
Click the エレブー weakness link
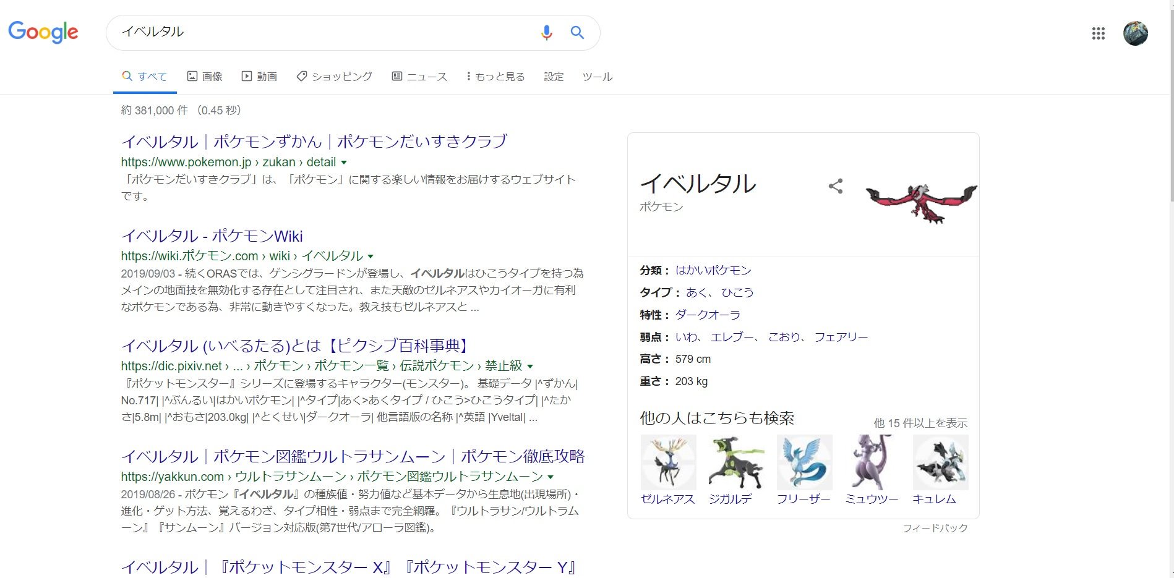tap(732, 337)
